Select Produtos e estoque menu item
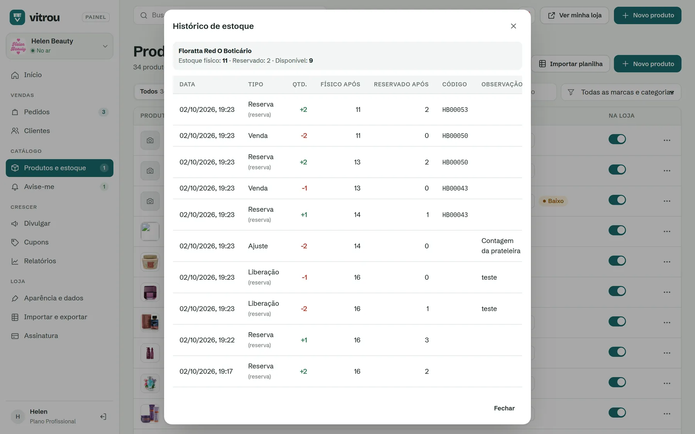 [x=59, y=168]
